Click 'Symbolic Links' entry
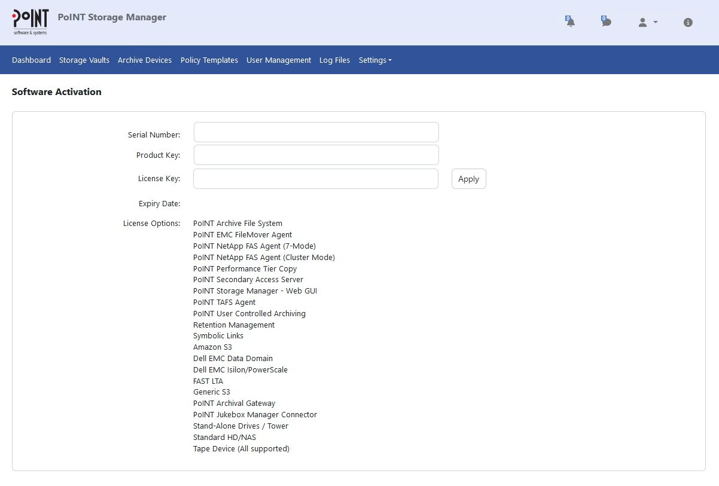The height and width of the screenshot is (486, 719). [x=218, y=336]
